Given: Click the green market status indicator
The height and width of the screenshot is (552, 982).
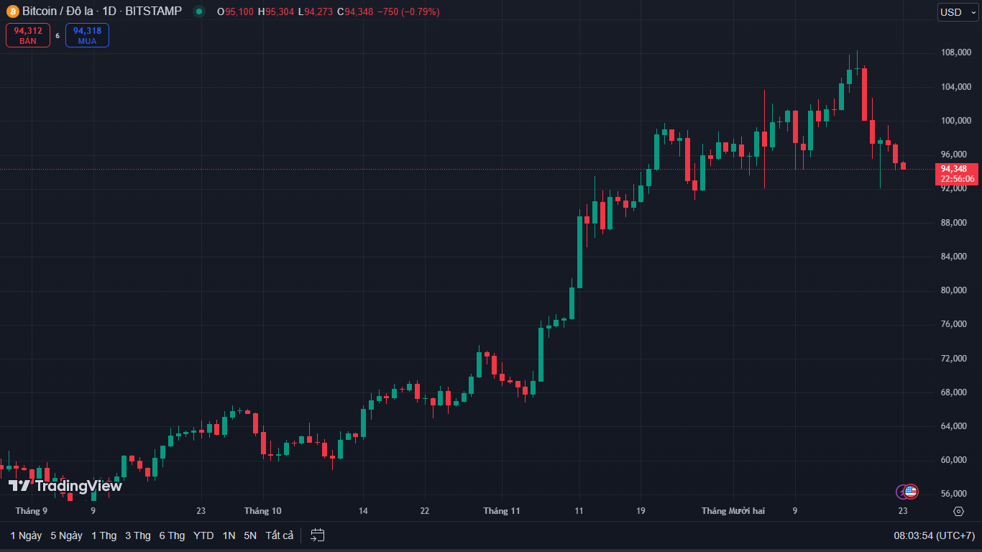Looking at the screenshot, I should coord(199,11).
